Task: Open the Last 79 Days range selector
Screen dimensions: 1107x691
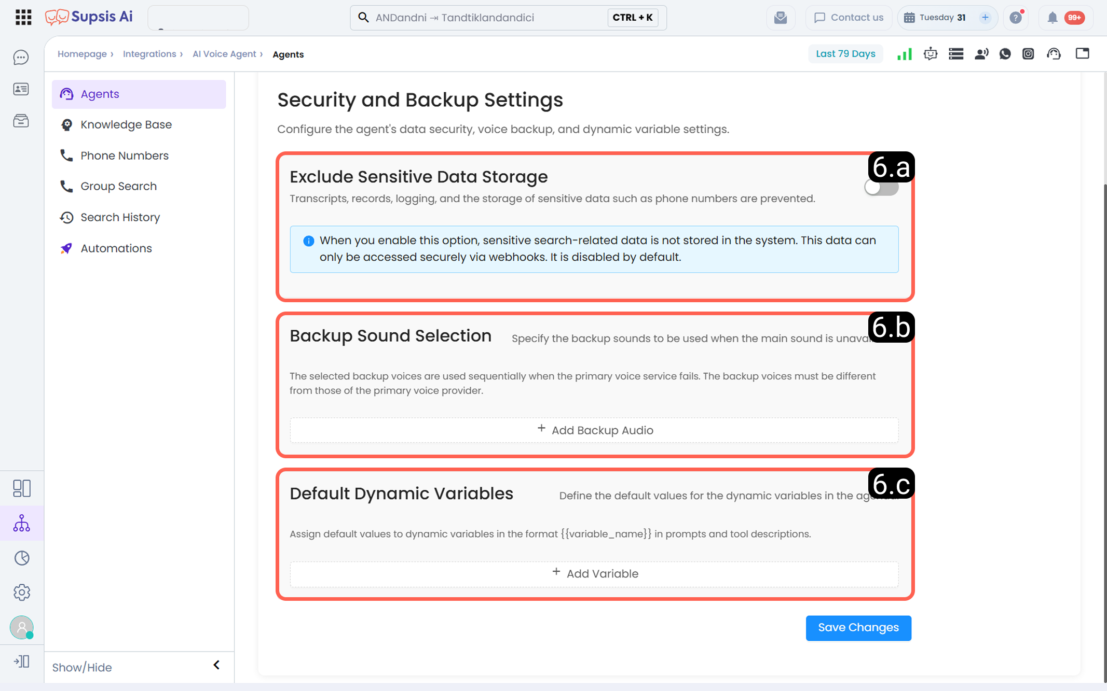Action: tap(845, 54)
